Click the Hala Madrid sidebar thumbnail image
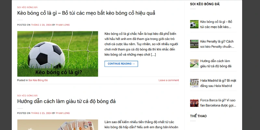Image resolution: width=260 pixels, height=130 pixels. click(x=194, y=83)
